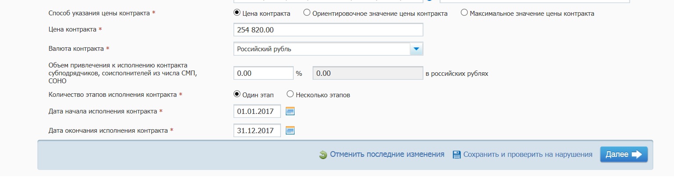Choose 'Максимальное значение цены контракта' option
The width and height of the screenshot is (674, 184).
[x=464, y=13]
